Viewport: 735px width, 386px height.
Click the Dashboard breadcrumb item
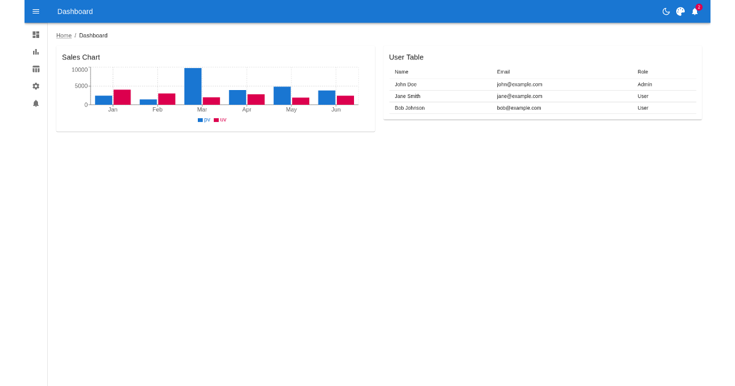pyautogui.click(x=93, y=36)
